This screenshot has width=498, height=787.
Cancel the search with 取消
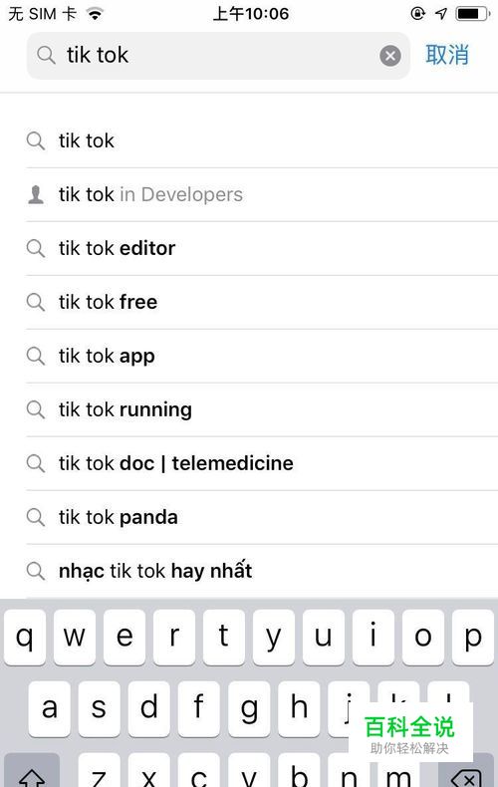(447, 55)
